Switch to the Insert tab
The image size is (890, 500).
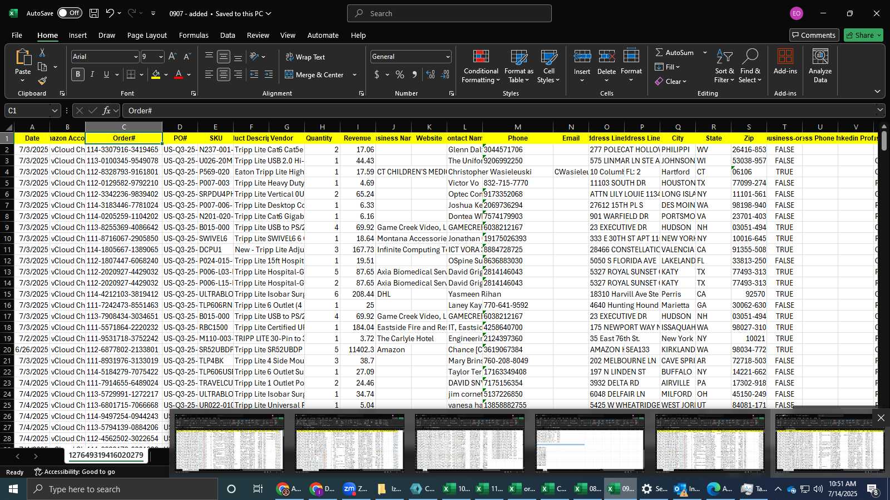[x=78, y=35]
